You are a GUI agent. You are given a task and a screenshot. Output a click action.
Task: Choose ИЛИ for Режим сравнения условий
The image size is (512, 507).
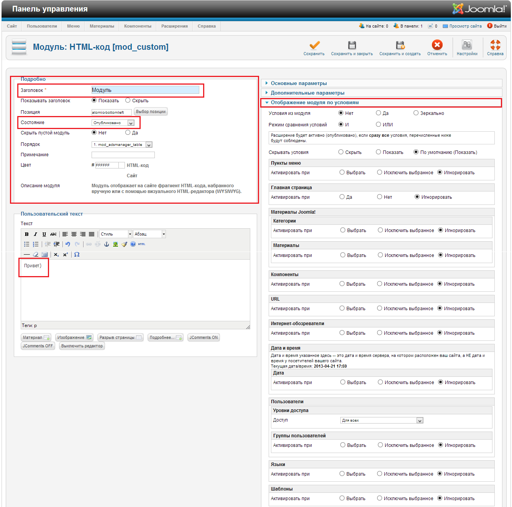379,124
